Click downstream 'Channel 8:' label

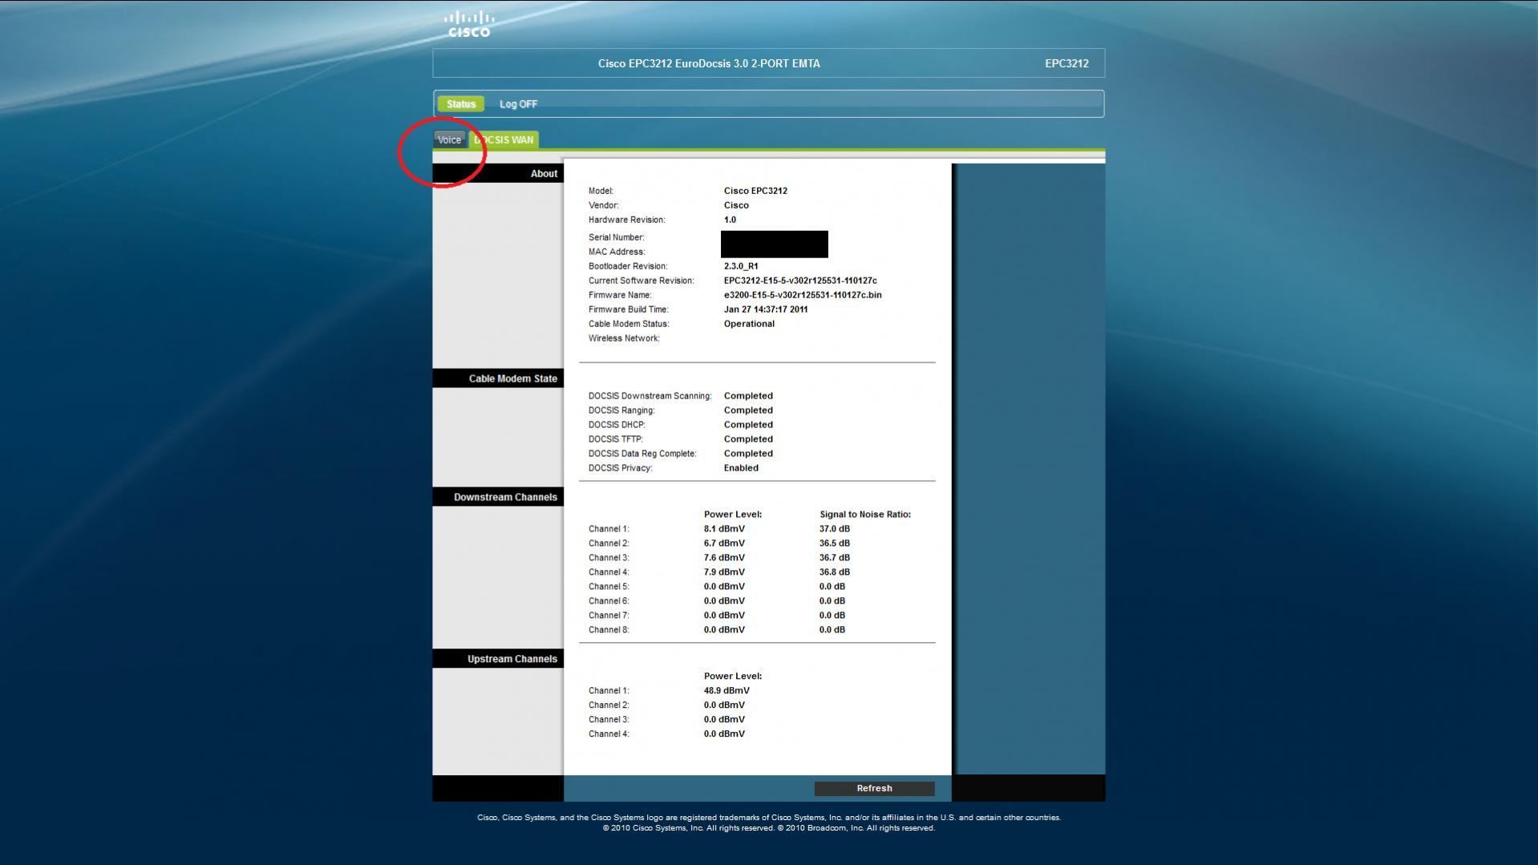coord(609,630)
